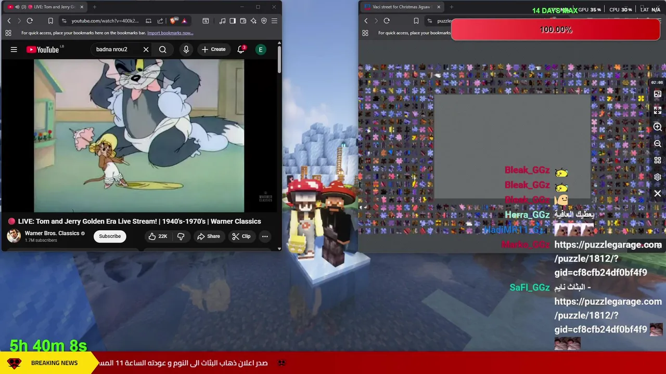This screenshot has height=374, width=666.
Task: Click the red 100.00% progress bar
Action: click(x=556, y=30)
